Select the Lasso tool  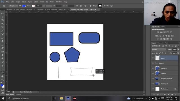coord(3,20)
